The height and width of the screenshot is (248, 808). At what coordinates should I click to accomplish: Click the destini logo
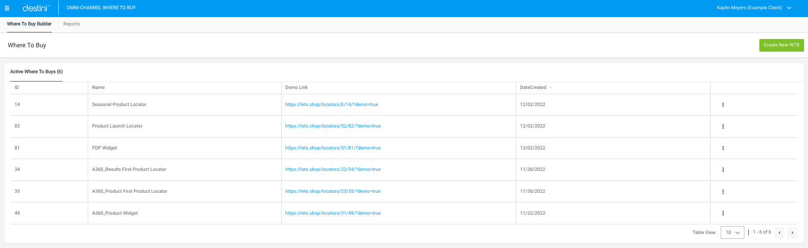[36, 8]
